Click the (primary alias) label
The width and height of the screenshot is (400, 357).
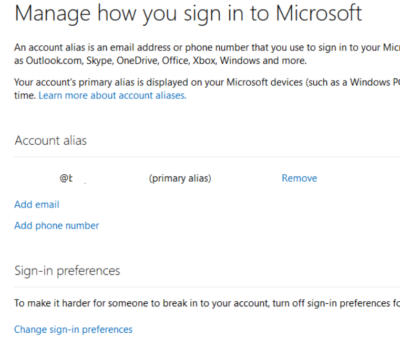pos(180,178)
